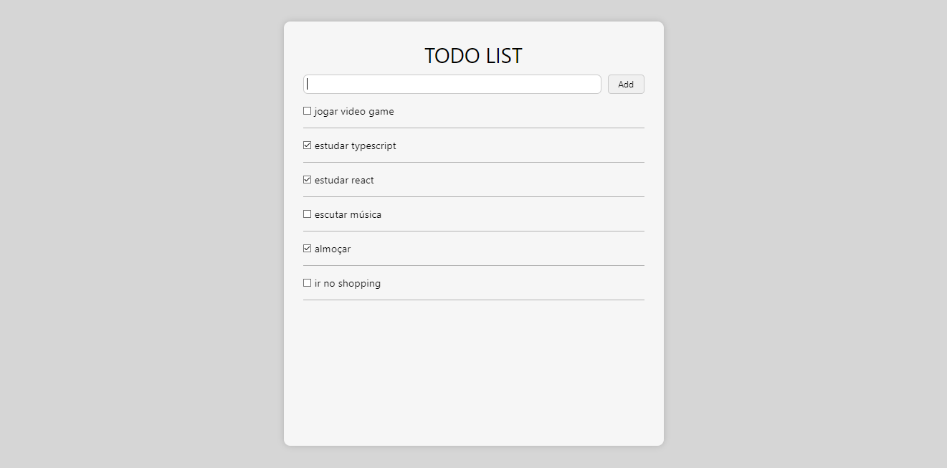
Task: Select the 'estudar react' task text
Action: (x=343, y=180)
